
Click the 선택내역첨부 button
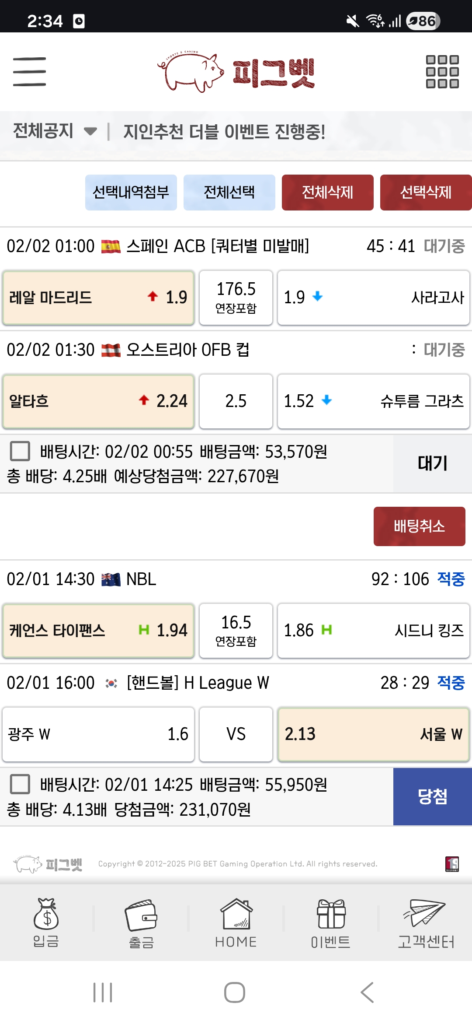(x=131, y=193)
